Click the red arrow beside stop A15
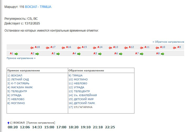186x132 pixels. (79, 48)
